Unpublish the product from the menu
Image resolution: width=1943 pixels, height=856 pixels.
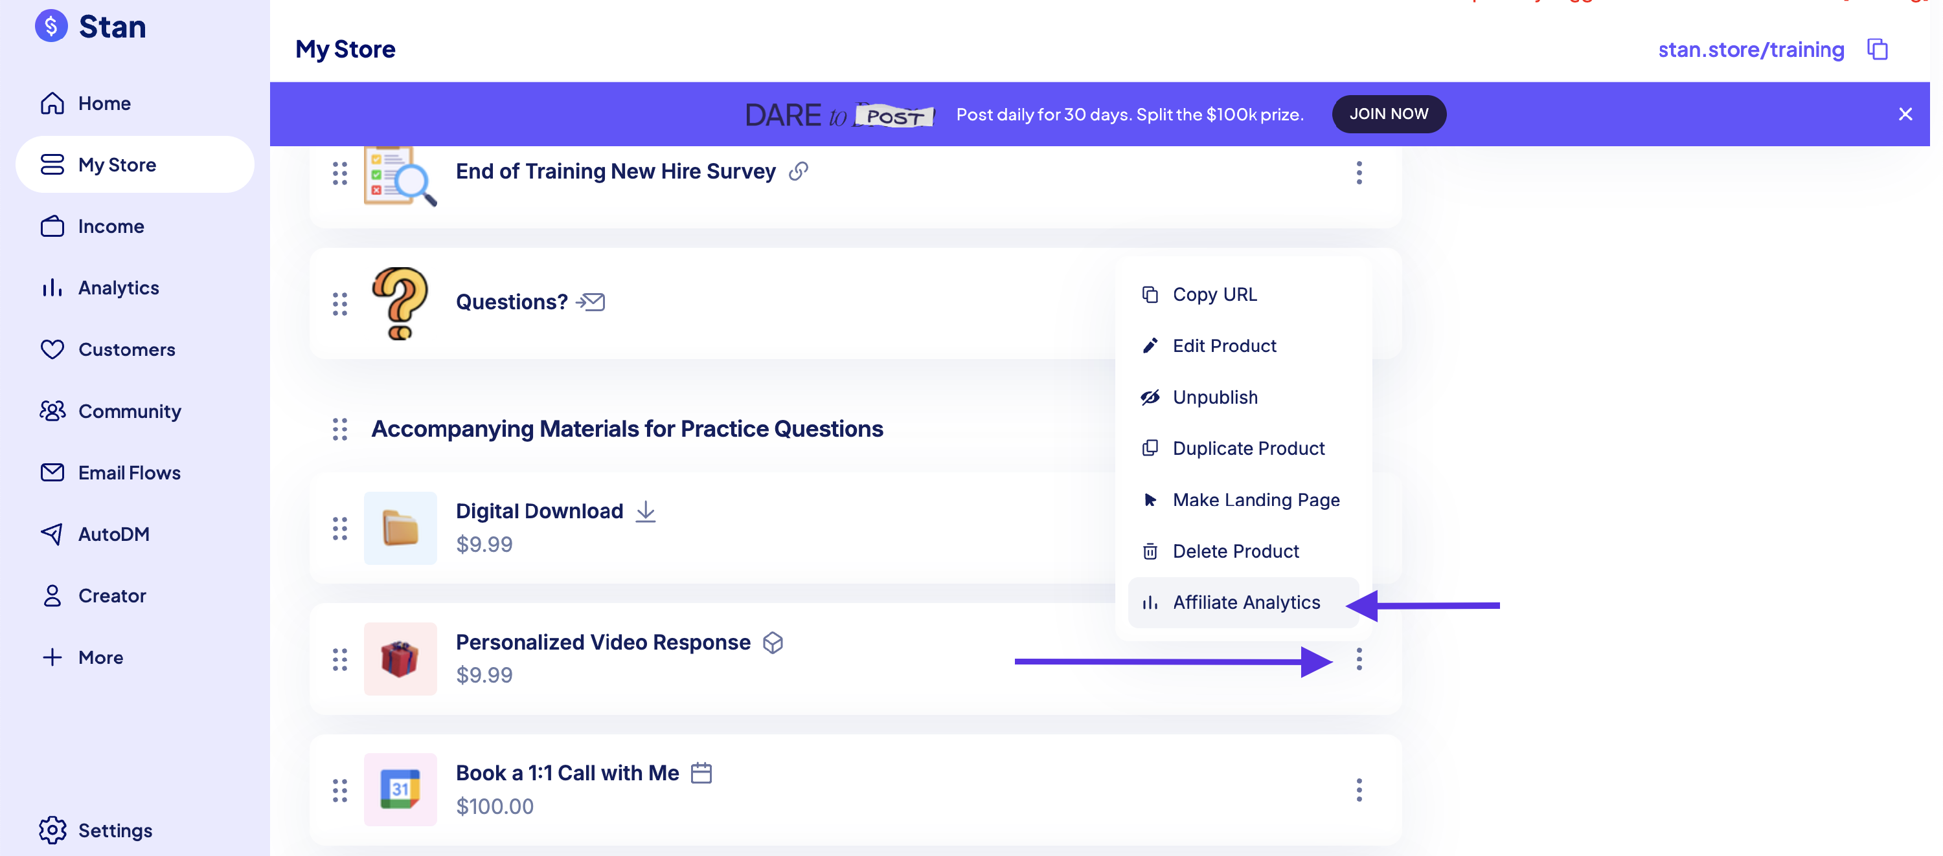pos(1214,397)
